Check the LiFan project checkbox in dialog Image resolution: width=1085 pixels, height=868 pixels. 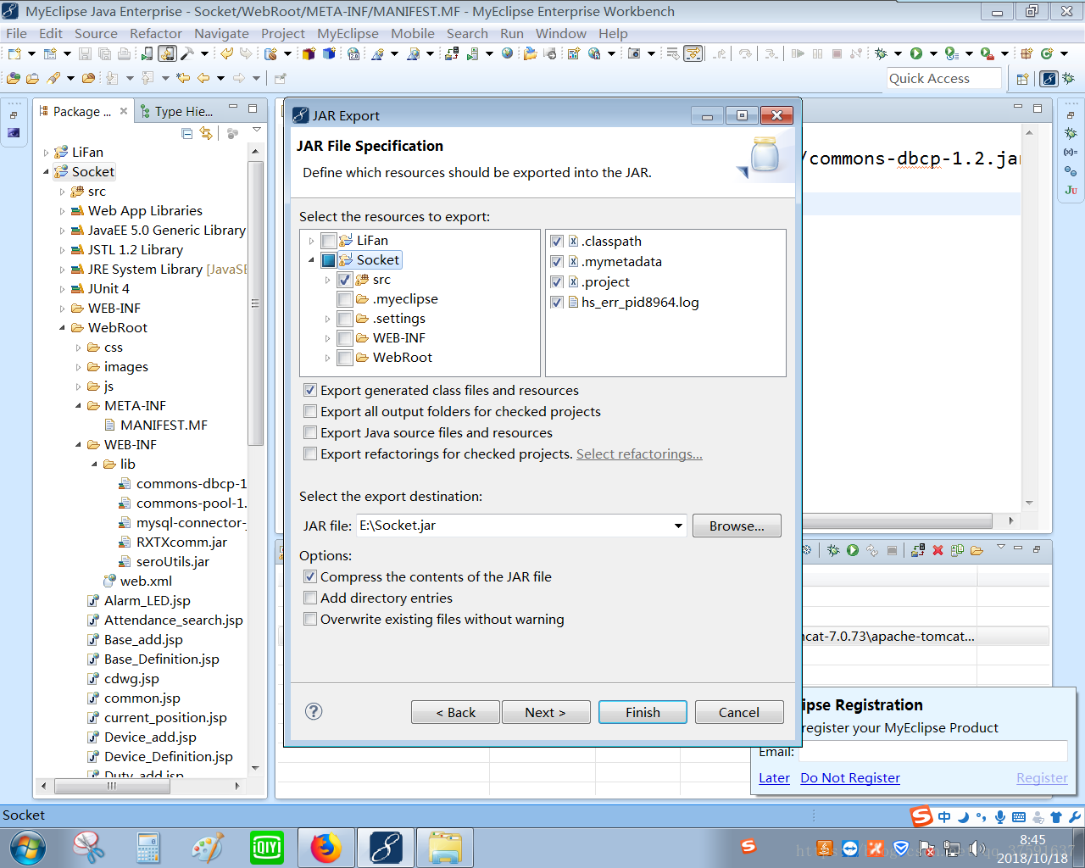pyautogui.click(x=329, y=241)
